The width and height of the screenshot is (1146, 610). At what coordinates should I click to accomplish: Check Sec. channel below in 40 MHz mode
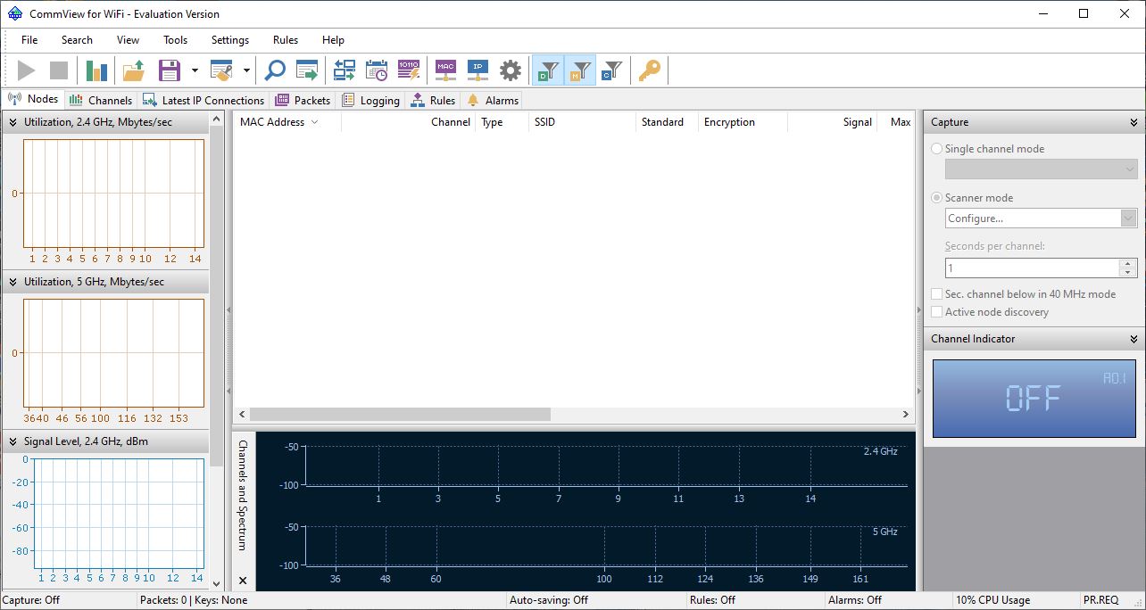pyautogui.click(x=936, y=294)
